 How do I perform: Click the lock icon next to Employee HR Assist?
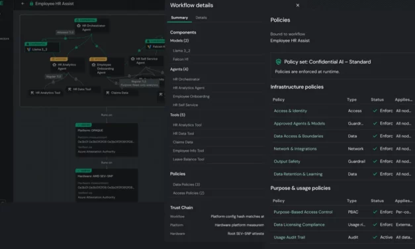coord(31,4)
